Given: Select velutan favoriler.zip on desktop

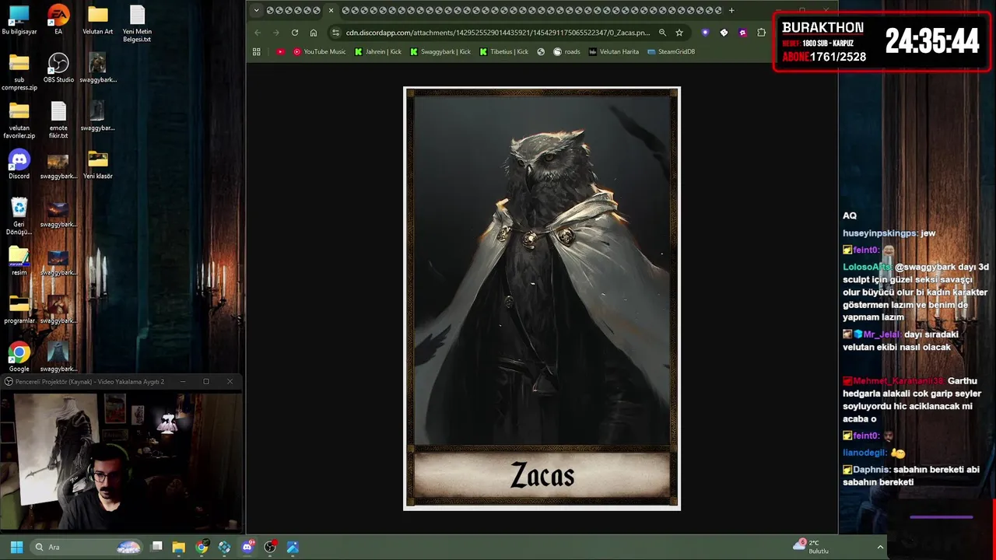Looking at the screenshot, I should 19,121.
